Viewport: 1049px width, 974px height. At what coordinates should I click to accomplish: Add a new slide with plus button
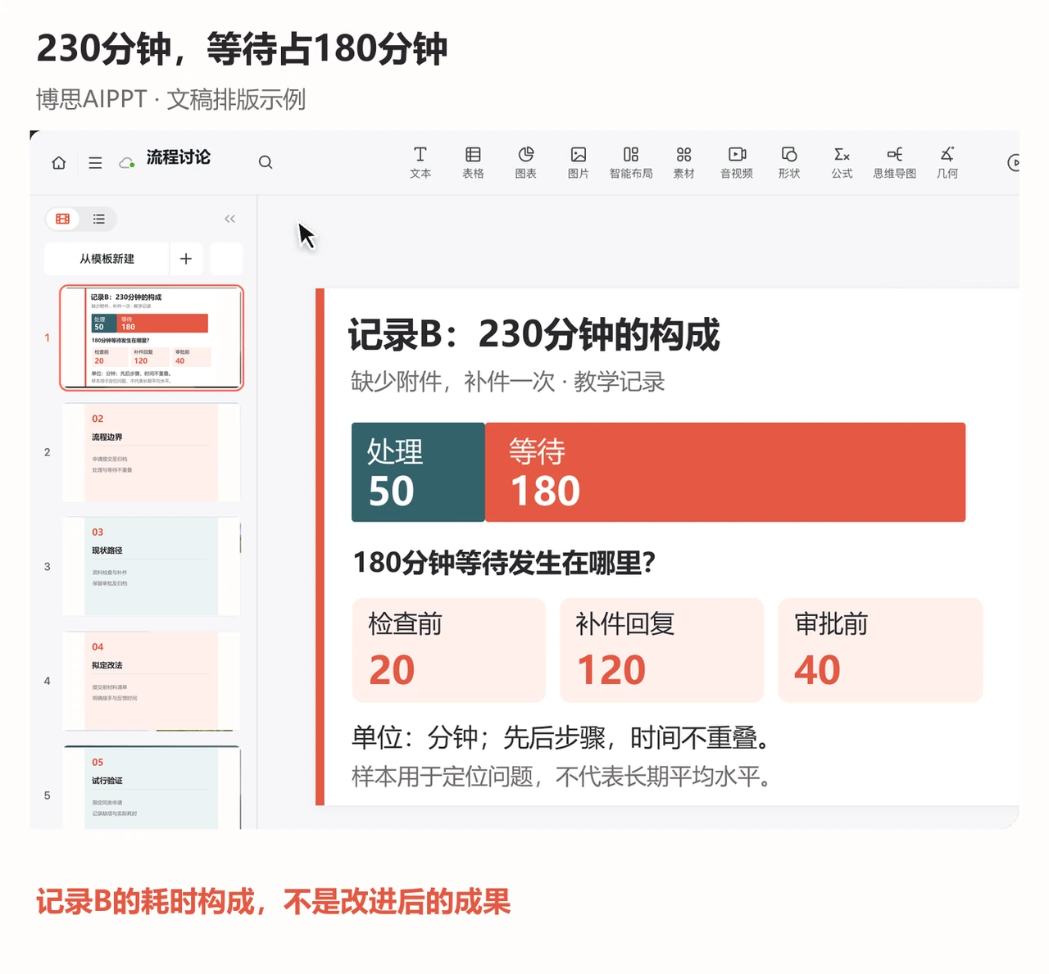(186, 259)
